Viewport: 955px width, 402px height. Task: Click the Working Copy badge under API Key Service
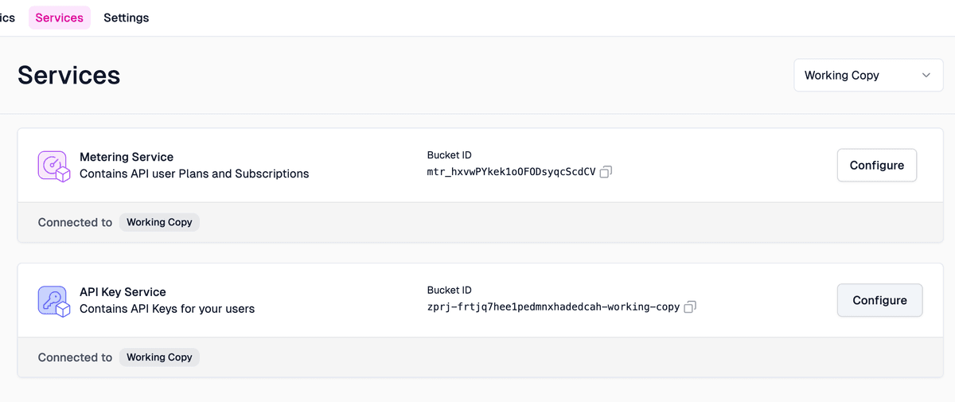click(159, 357)
